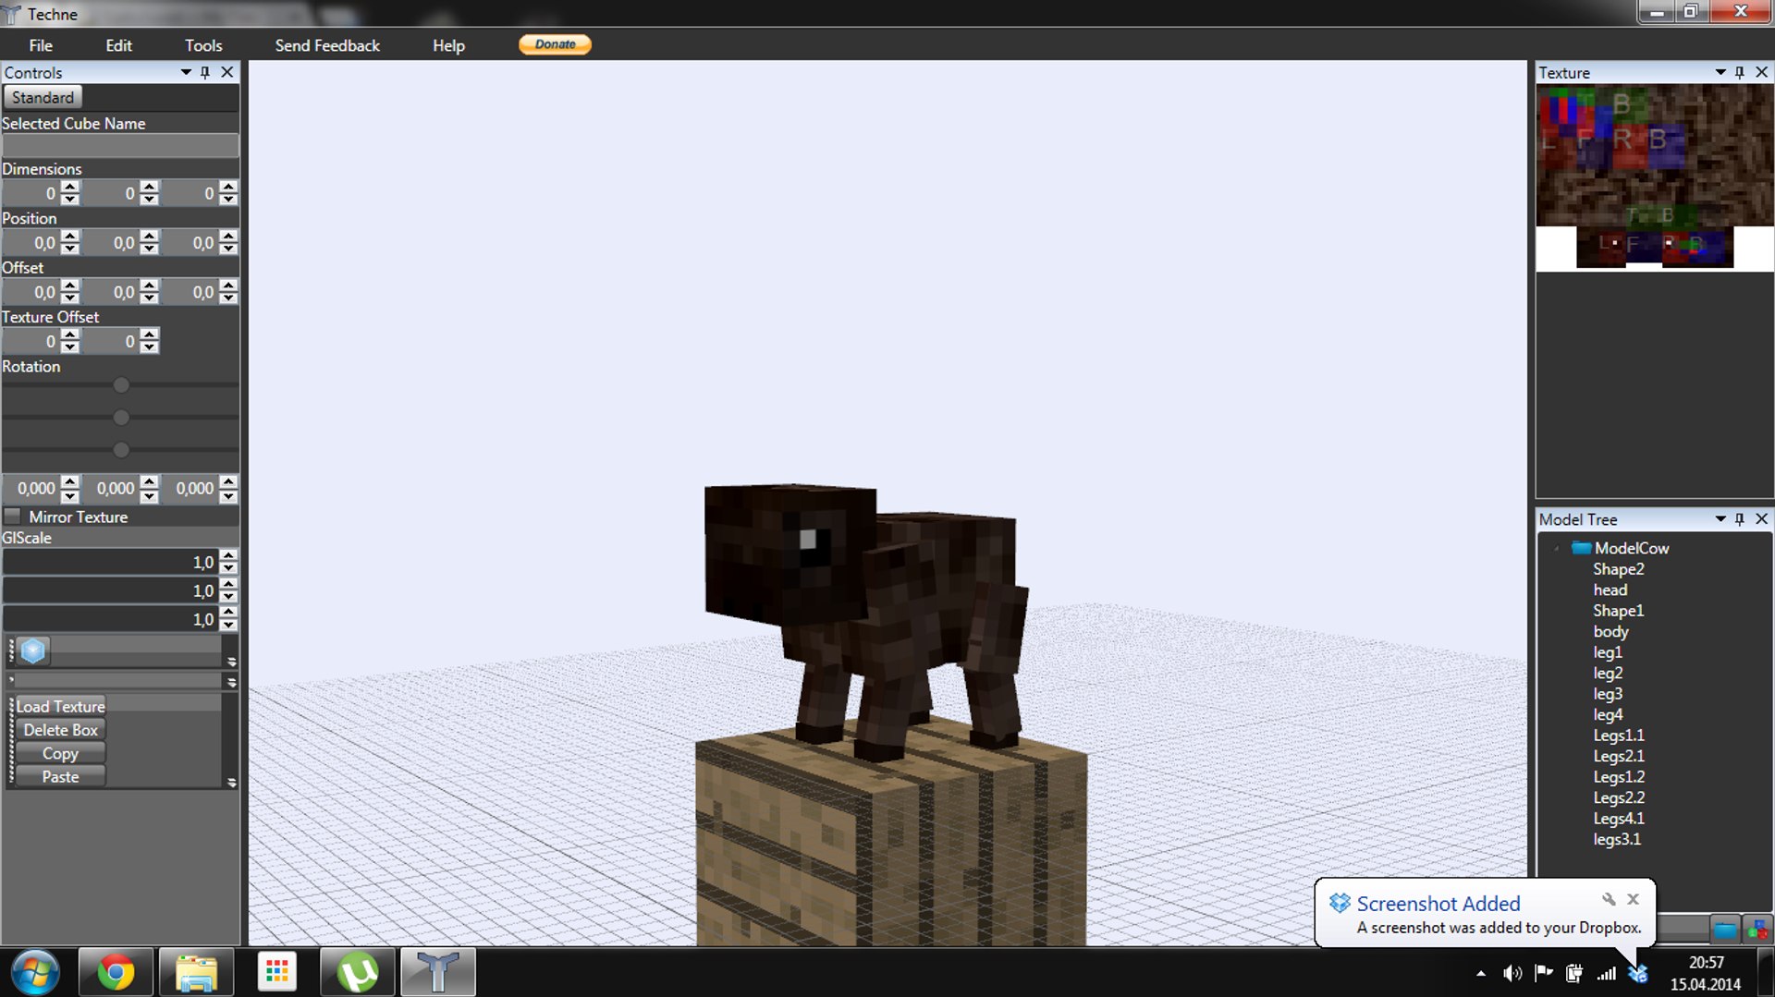
Task: Close the Controls panel
Action: click(227, 72)
